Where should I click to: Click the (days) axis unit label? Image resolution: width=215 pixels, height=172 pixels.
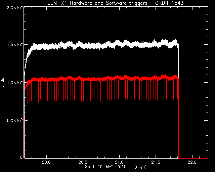(x=140, y=167)
